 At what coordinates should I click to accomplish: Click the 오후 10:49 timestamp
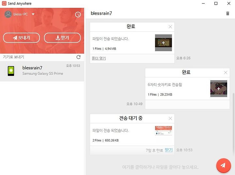coord(134,104)
